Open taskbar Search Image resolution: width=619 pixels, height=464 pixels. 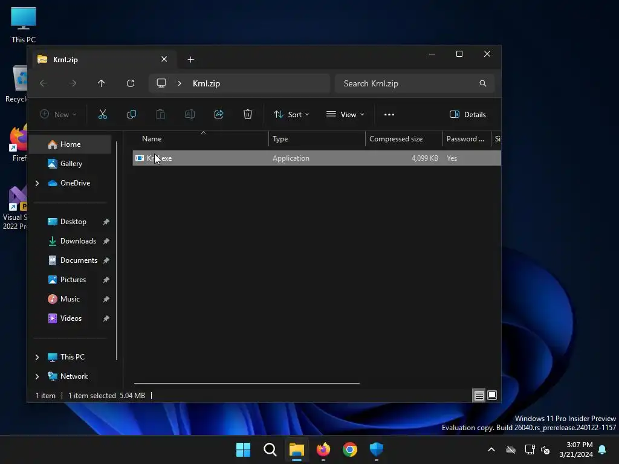tap(270, 449)
